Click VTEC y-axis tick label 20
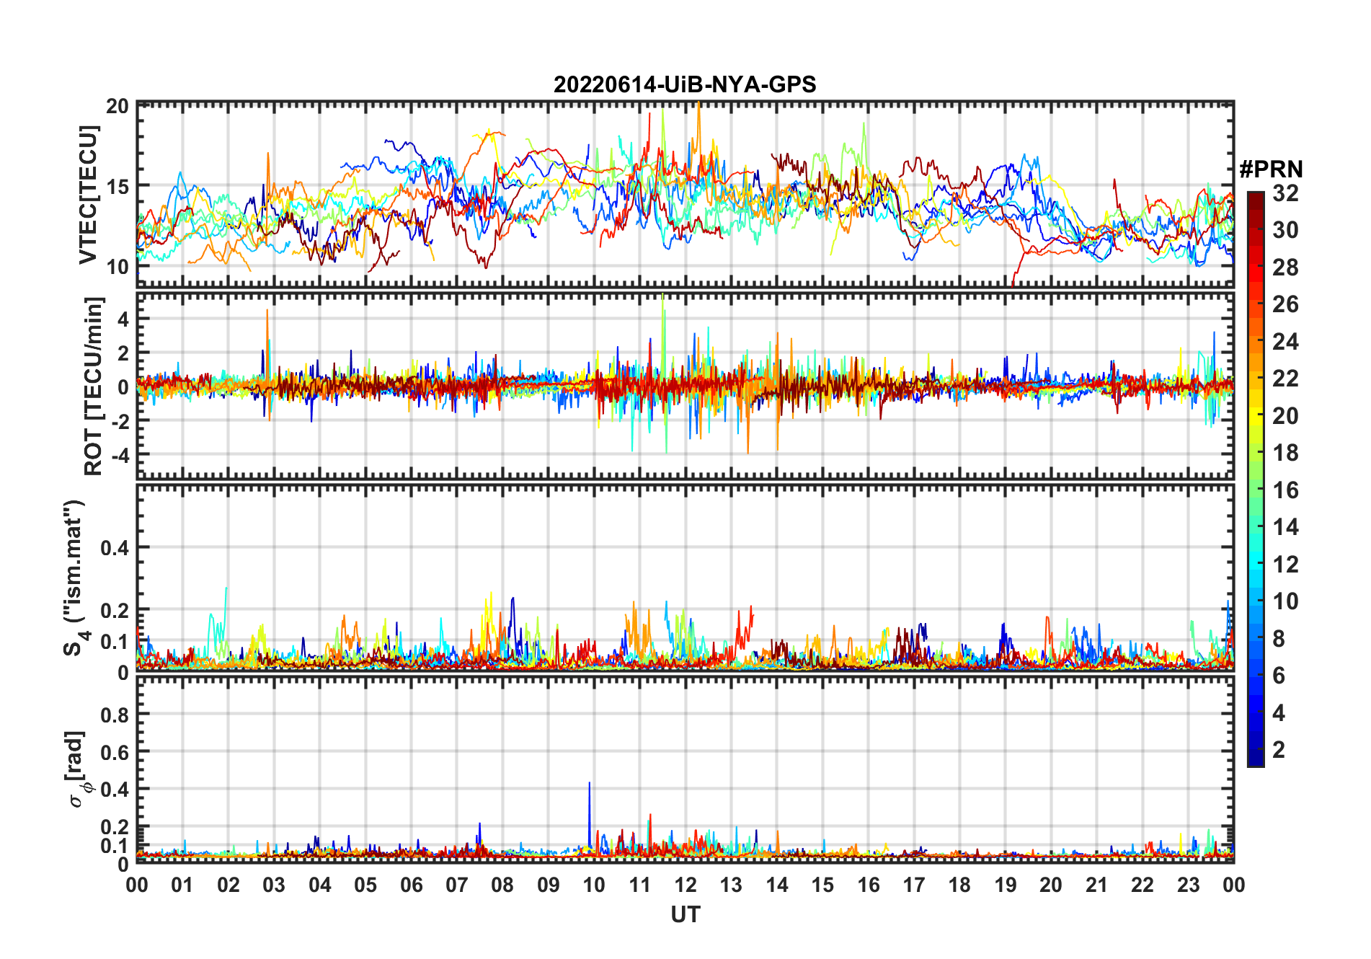 pos(117,107)
